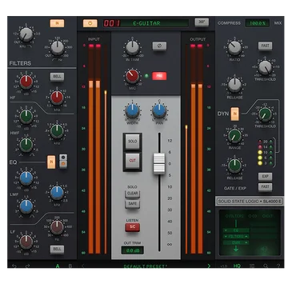Click the HF gain red knob

[x=26, y=82]
